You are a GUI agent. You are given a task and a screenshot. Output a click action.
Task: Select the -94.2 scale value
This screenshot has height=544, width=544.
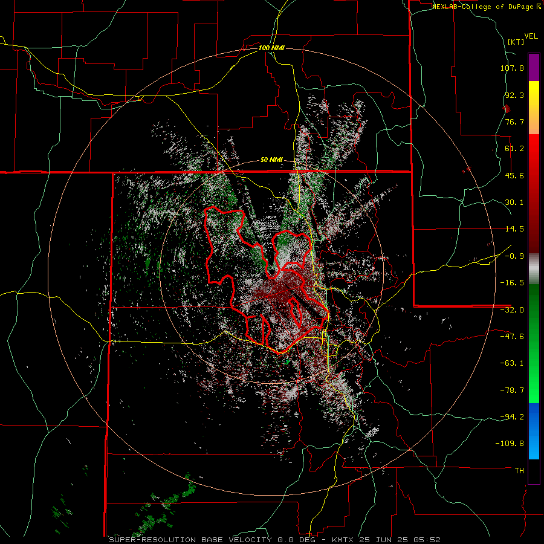[x=512, y=417]
